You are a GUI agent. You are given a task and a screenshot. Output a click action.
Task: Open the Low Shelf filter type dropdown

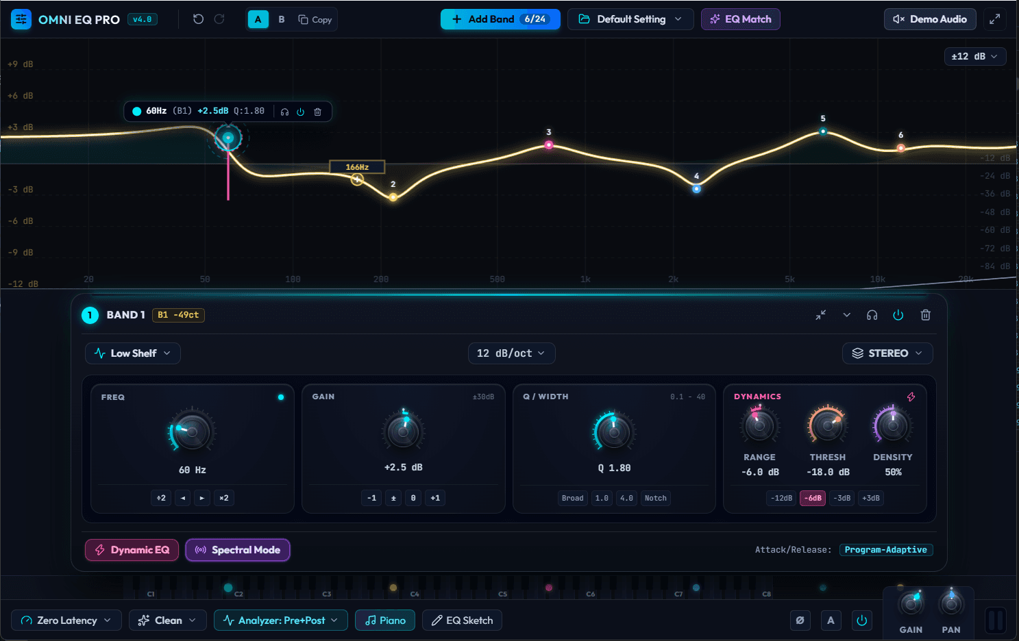(x=133, y=353)
